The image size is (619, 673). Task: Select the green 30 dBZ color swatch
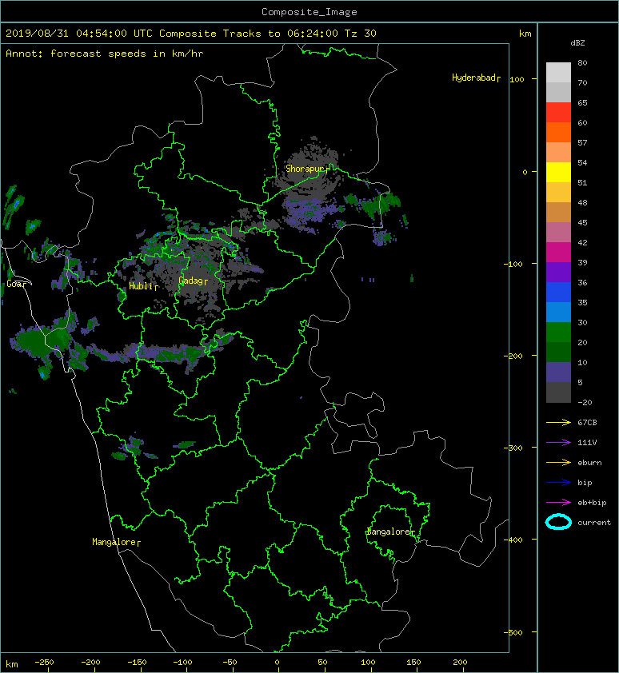pos(558,333)
